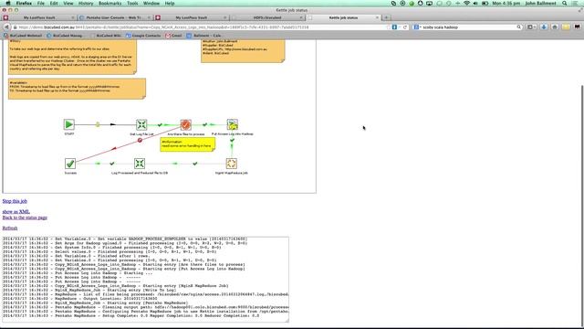Image resolution: width=584 pixels, height=329 pixels.
Task: Click Back to the status page link
Action: (x=25, y=218)
